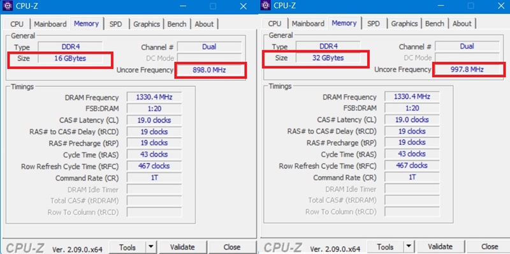Click the 32 GBytes size value
Viewport: 510px width, 254px height.
pos(328,58)
